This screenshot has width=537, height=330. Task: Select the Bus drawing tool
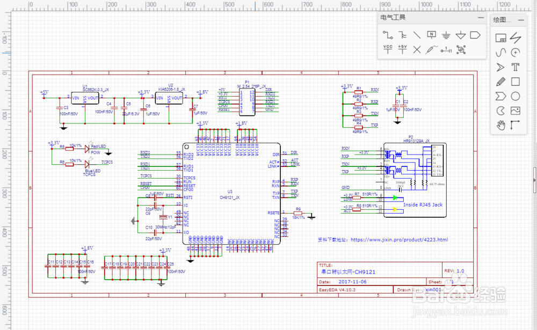[402, 35]
